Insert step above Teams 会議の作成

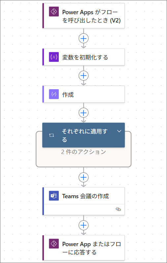(x=83, y=177)
